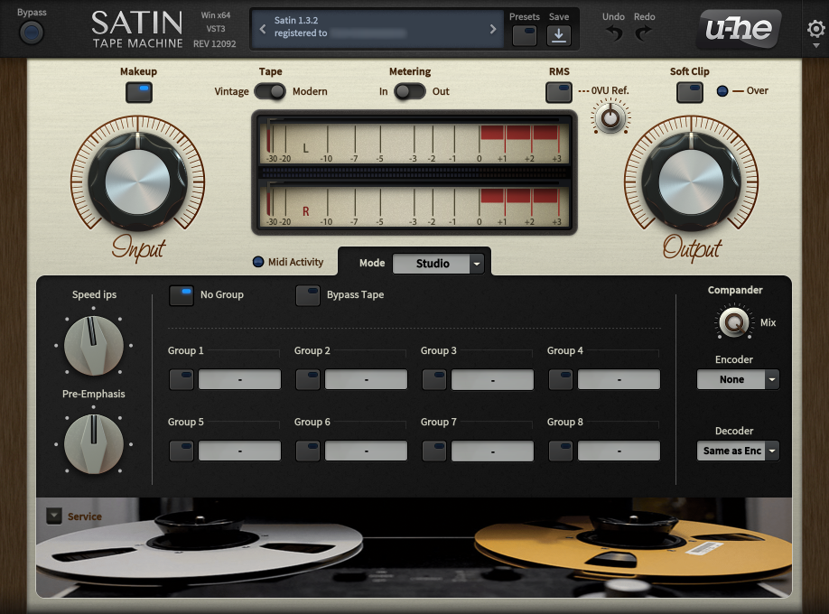Screen dimensions: 829x614
Task: Open the Decoder Same as Enc dropdown
Action: point(738,451)
